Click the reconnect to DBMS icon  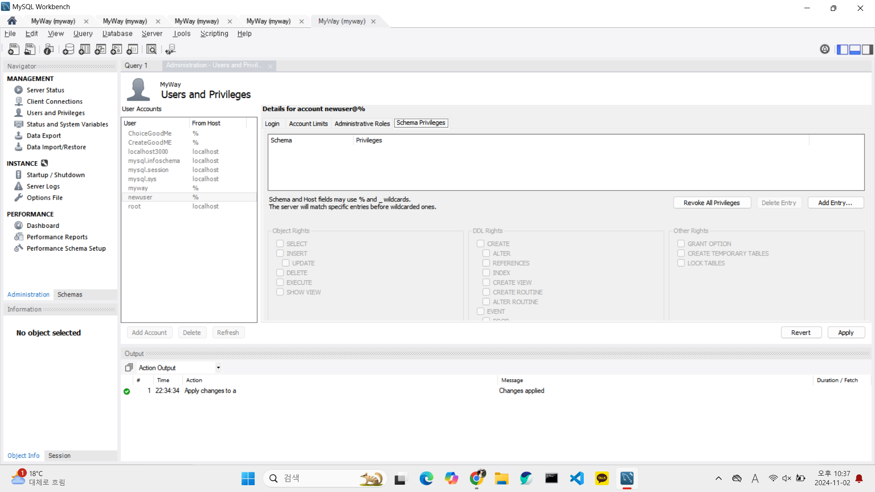click(170, 49)
